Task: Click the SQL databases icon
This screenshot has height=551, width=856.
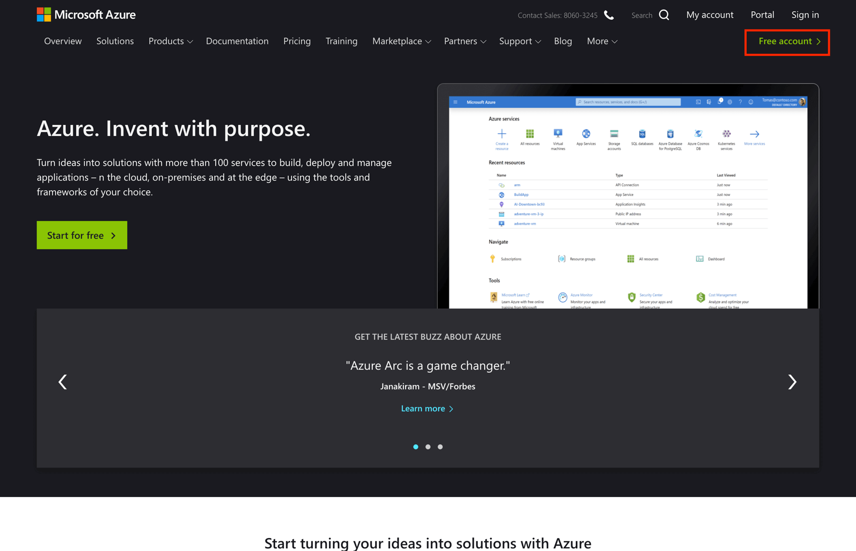Action: (x=642, y=134)
